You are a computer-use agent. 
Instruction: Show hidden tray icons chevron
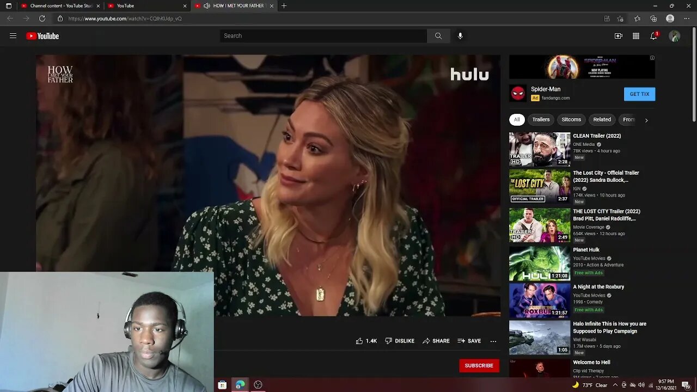(x=615, y=385)
